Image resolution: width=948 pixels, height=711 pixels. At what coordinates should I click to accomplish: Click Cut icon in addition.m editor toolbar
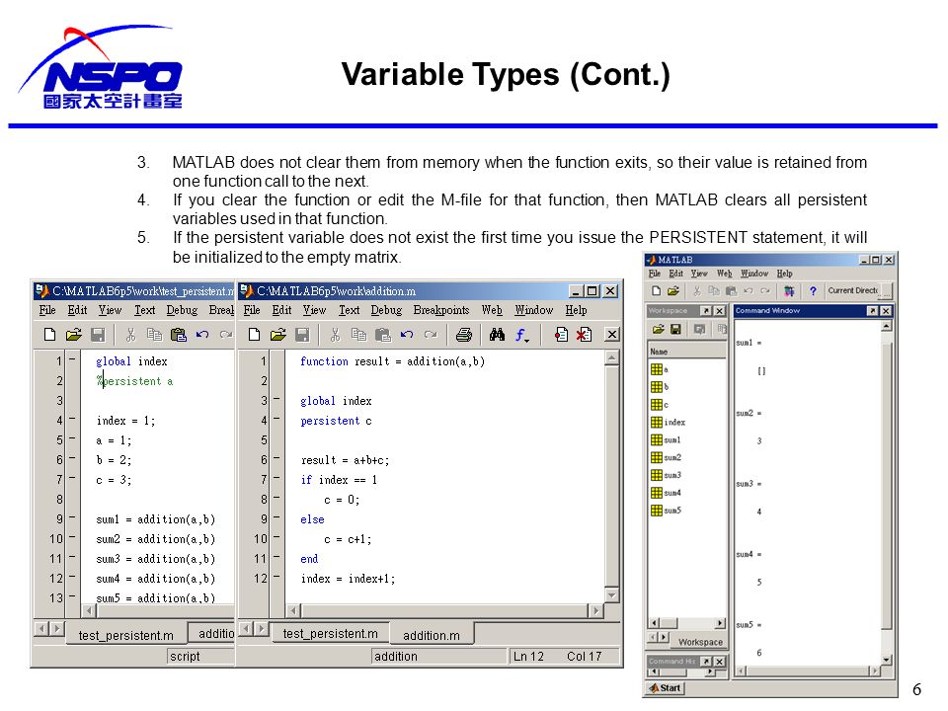336,335
